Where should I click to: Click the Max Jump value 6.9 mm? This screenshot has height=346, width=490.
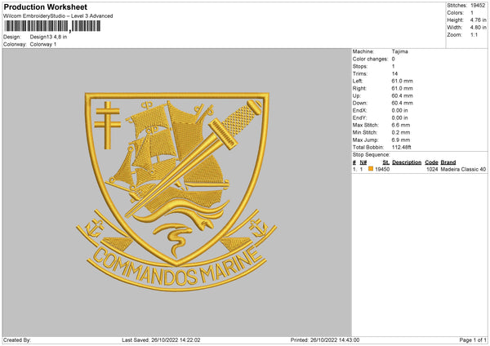point(401,140)
